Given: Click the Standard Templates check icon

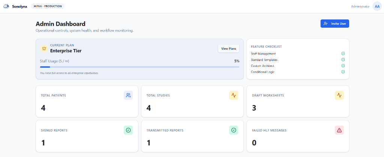Looking at the screenshot, I should coord(343,59).
